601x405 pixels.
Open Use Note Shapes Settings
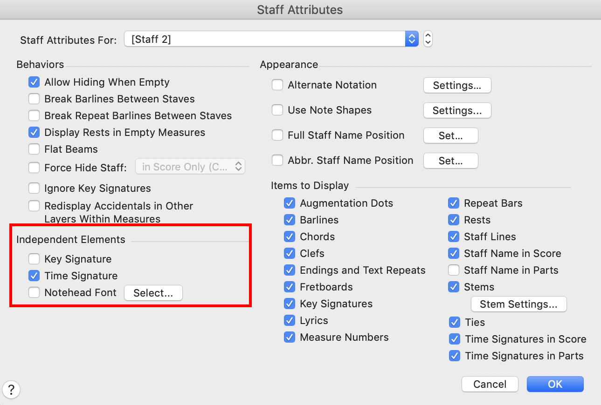click(x=457, y=111)
